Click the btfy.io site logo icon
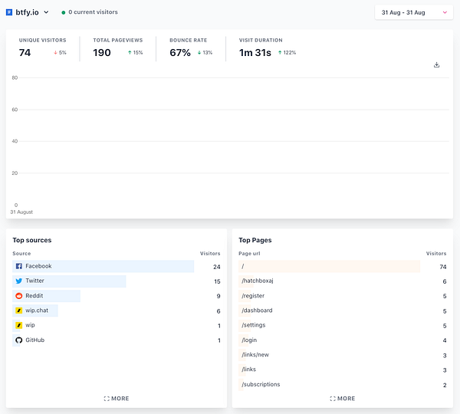Screen dimensions: 460x414 [9, 12]
